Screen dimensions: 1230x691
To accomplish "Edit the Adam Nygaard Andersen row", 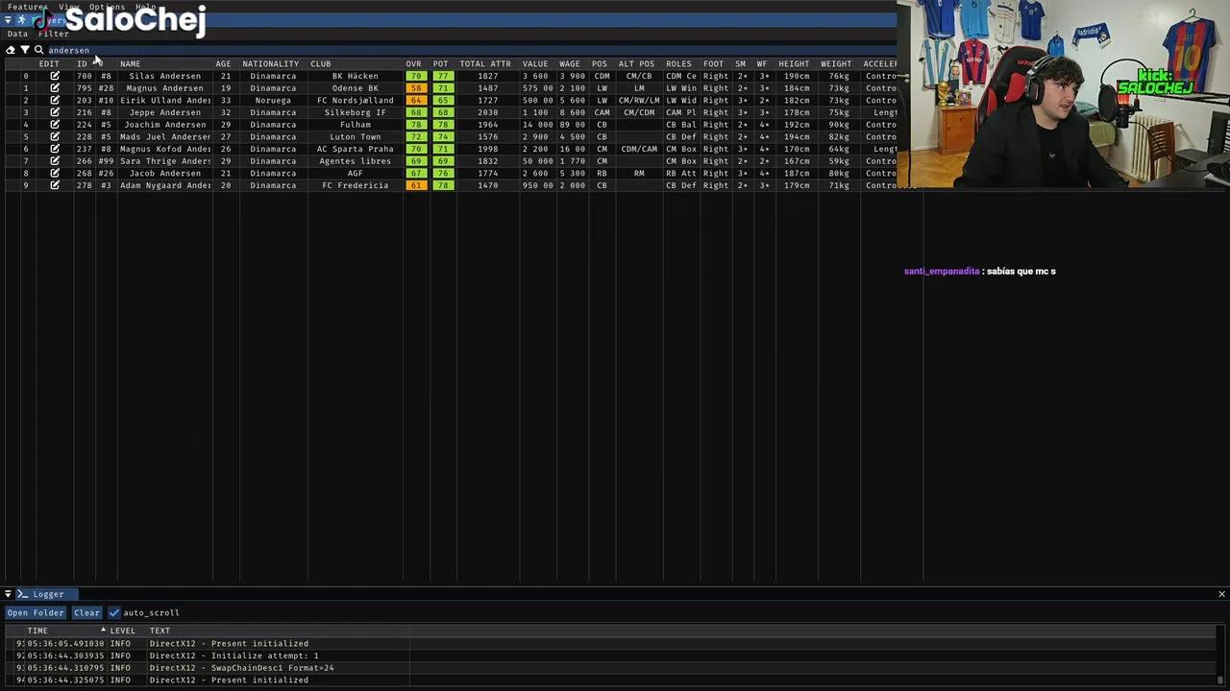I will [55, 185].
